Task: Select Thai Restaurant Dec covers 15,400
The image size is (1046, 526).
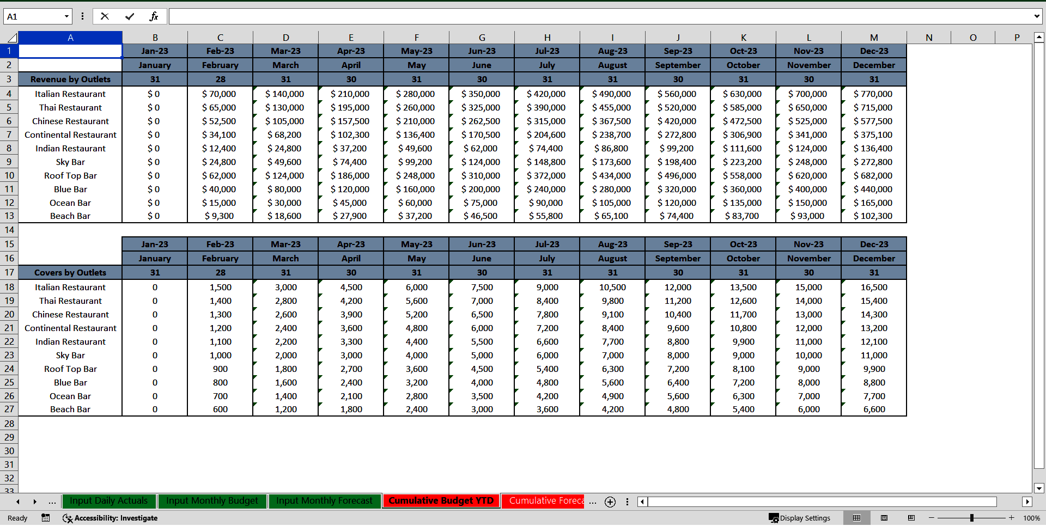Action: [x=874, y=301]
